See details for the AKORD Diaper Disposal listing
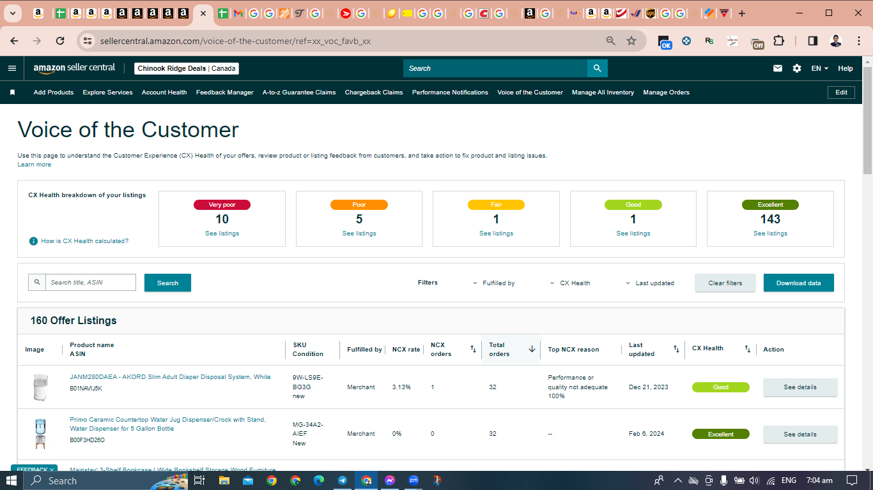Viewport: 873px width, 490px height. pos(800,387)
